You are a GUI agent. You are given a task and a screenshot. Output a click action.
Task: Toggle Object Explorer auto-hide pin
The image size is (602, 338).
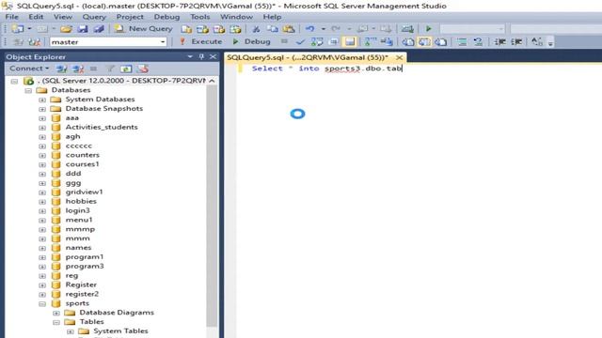pos(201,56)
